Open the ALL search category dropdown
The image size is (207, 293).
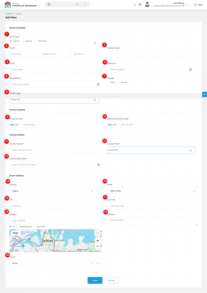pyautogui.click(x=81, y=5)
